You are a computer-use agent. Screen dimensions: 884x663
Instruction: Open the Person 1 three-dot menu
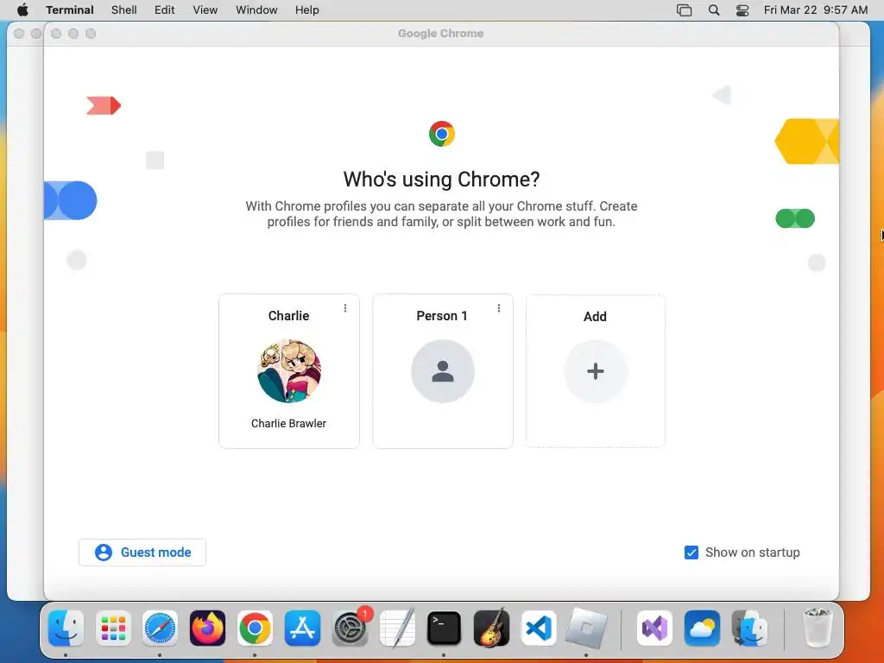click(499, 308)
